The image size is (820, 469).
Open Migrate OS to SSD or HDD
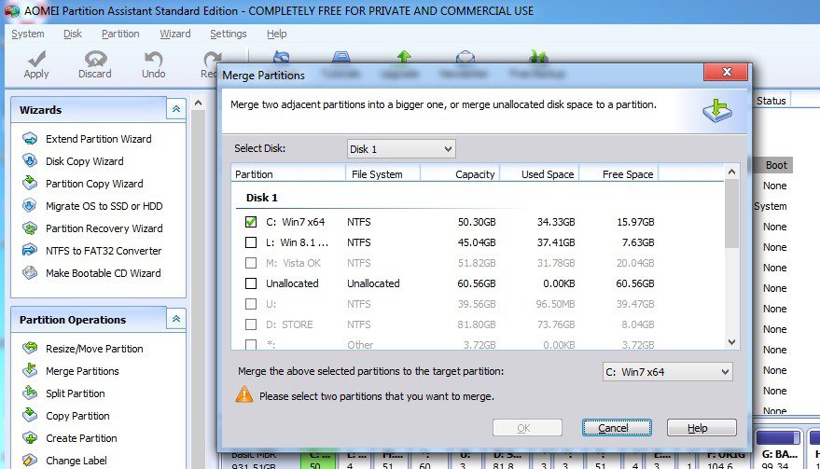(104, 206)
